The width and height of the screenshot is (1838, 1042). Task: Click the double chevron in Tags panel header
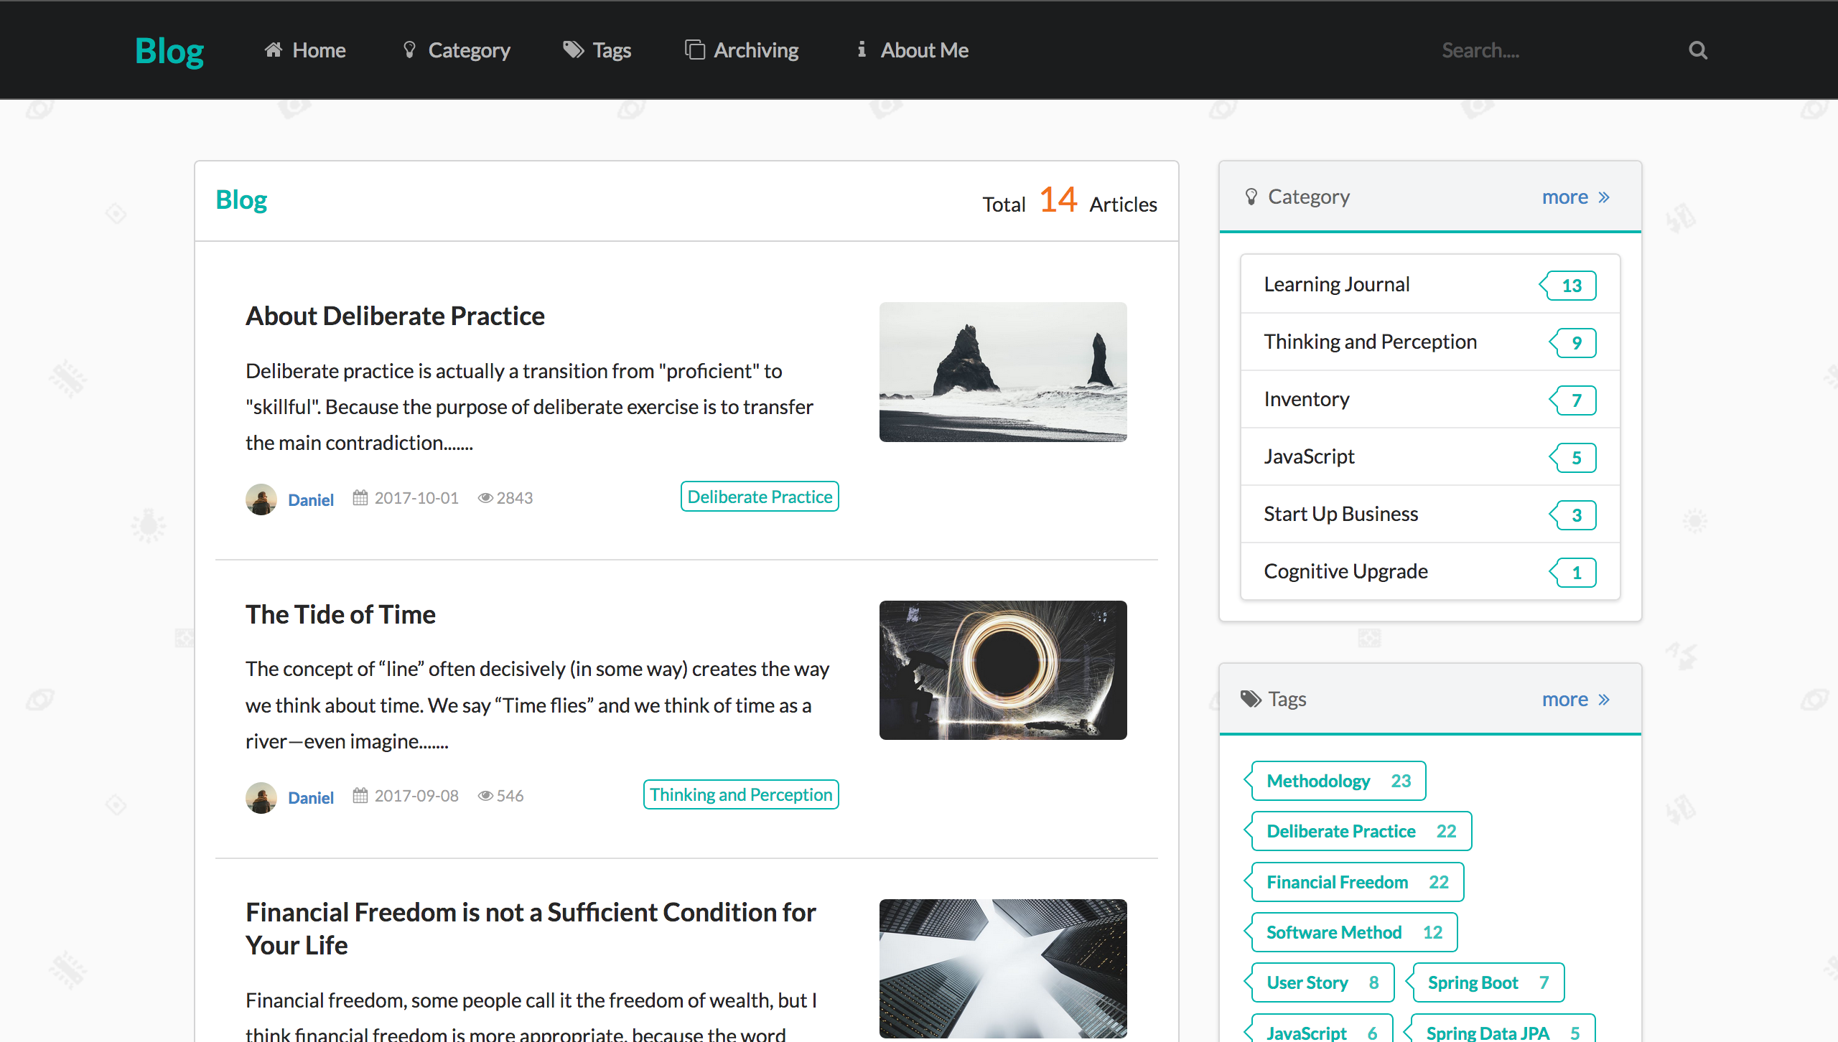pos(1604,700)
